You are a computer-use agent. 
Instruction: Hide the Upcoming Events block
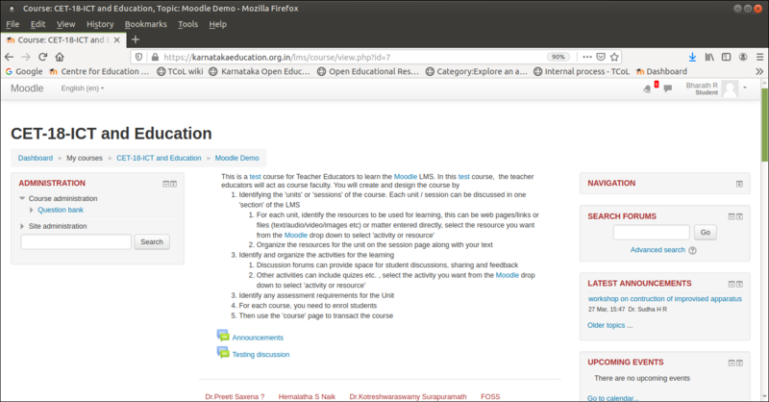pos(732,363)
